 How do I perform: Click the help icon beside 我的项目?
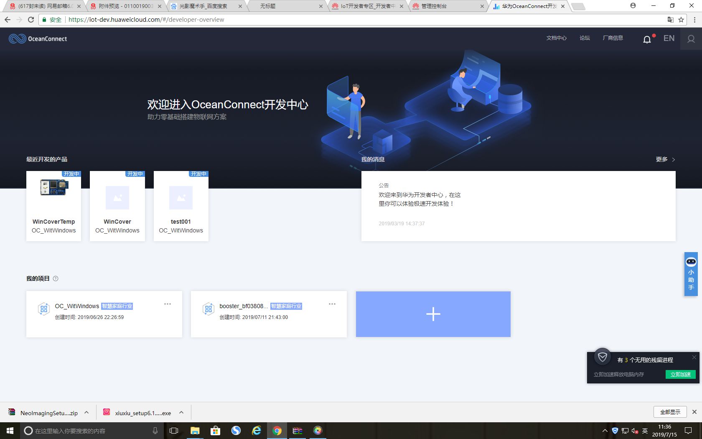click(56, 278)
